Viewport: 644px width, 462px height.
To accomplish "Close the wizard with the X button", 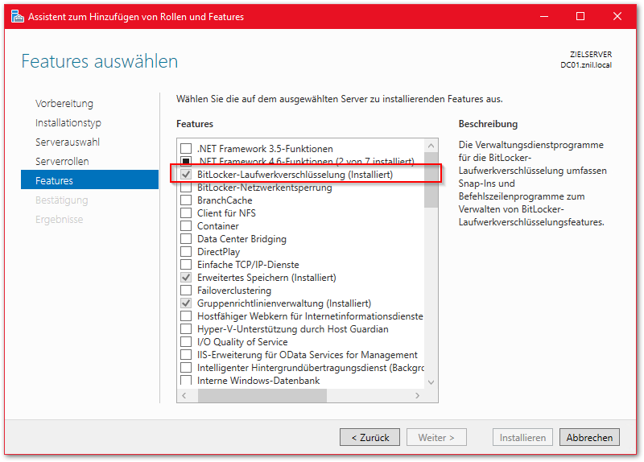I will pos(617,16).
